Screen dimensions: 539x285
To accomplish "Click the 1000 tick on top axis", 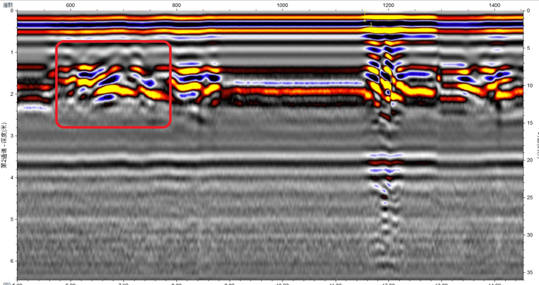I will (x=282, y=5).
